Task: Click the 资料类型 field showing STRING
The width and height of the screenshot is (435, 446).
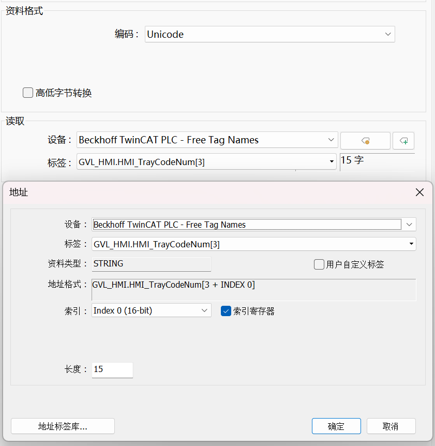Action: coord(150,264)
